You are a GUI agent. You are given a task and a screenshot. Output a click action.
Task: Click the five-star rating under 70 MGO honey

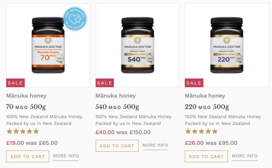[x=23, y=131]
